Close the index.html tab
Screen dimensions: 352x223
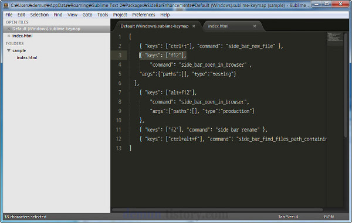[x=255, y=26]
